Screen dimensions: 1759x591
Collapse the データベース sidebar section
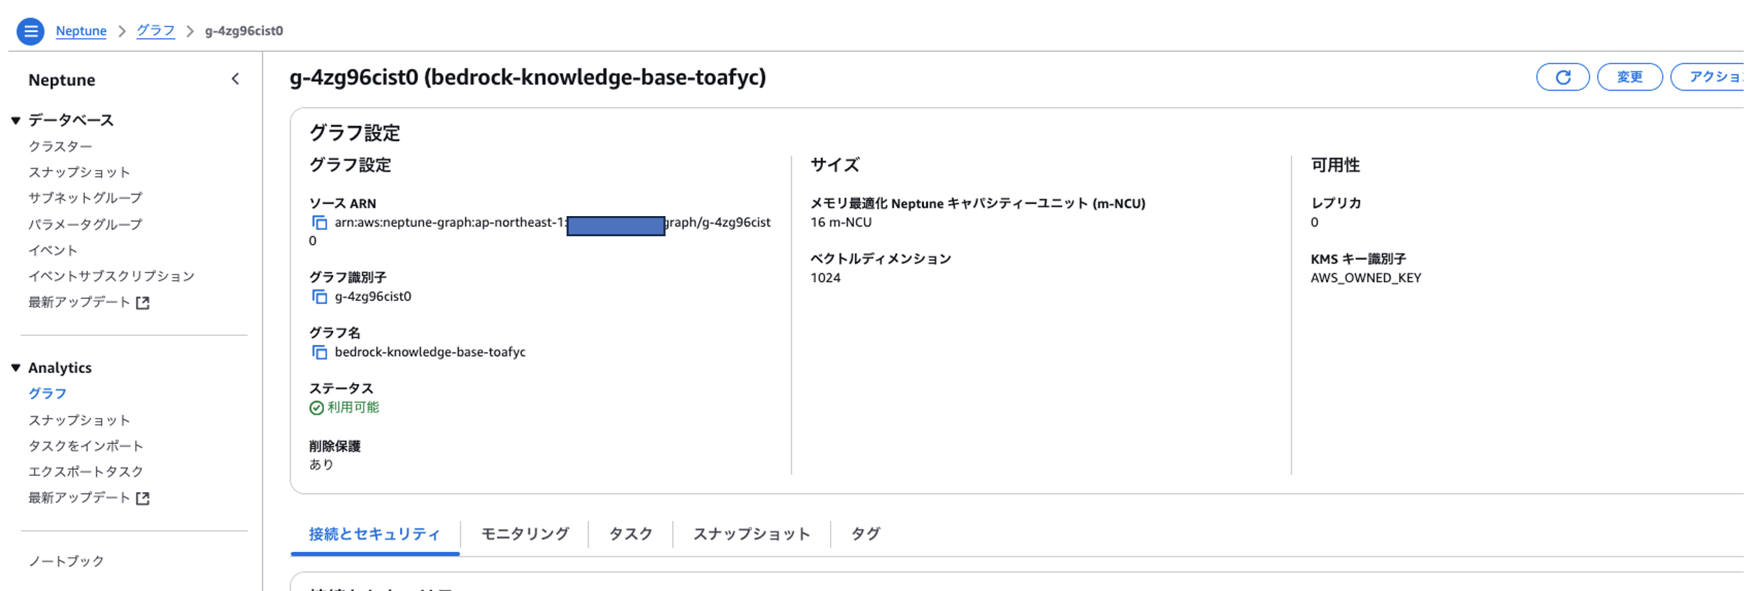pyautogui.click(x=16, y=121)
